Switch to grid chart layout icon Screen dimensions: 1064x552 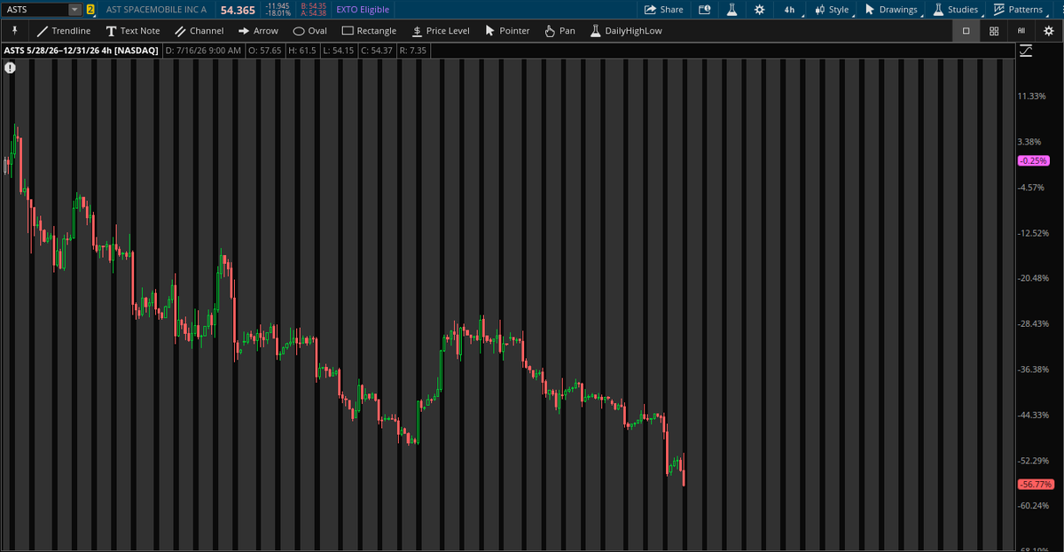(994, 30)
